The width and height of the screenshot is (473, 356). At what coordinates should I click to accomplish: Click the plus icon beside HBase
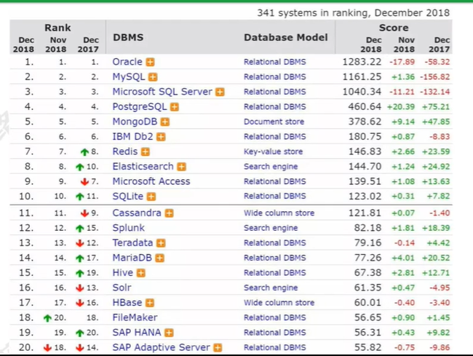point(150,303)
